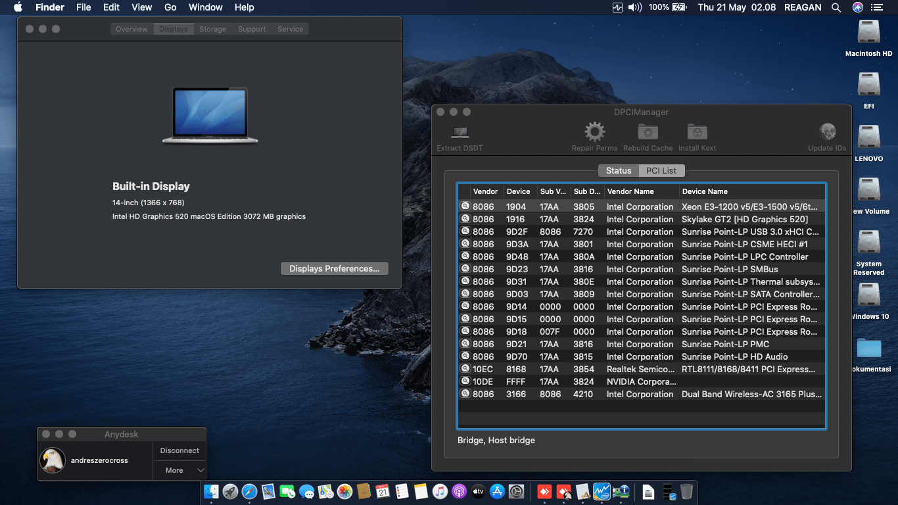The image size is (898, 505).
Task: Open the View menu
Action: pos(142,7)
